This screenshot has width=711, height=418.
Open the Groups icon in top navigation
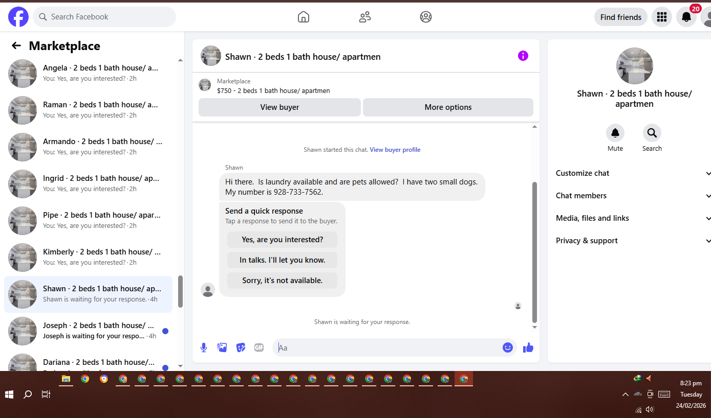coord(426,17)
